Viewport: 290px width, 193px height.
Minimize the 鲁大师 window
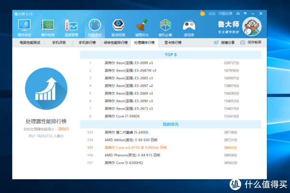(x=253, y=14)
